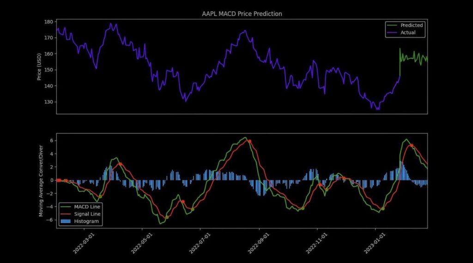This screenshot has height=263, width=473.
Task: Click the red crossover marker near MACD peak 6
Action: tap(249, 141)
